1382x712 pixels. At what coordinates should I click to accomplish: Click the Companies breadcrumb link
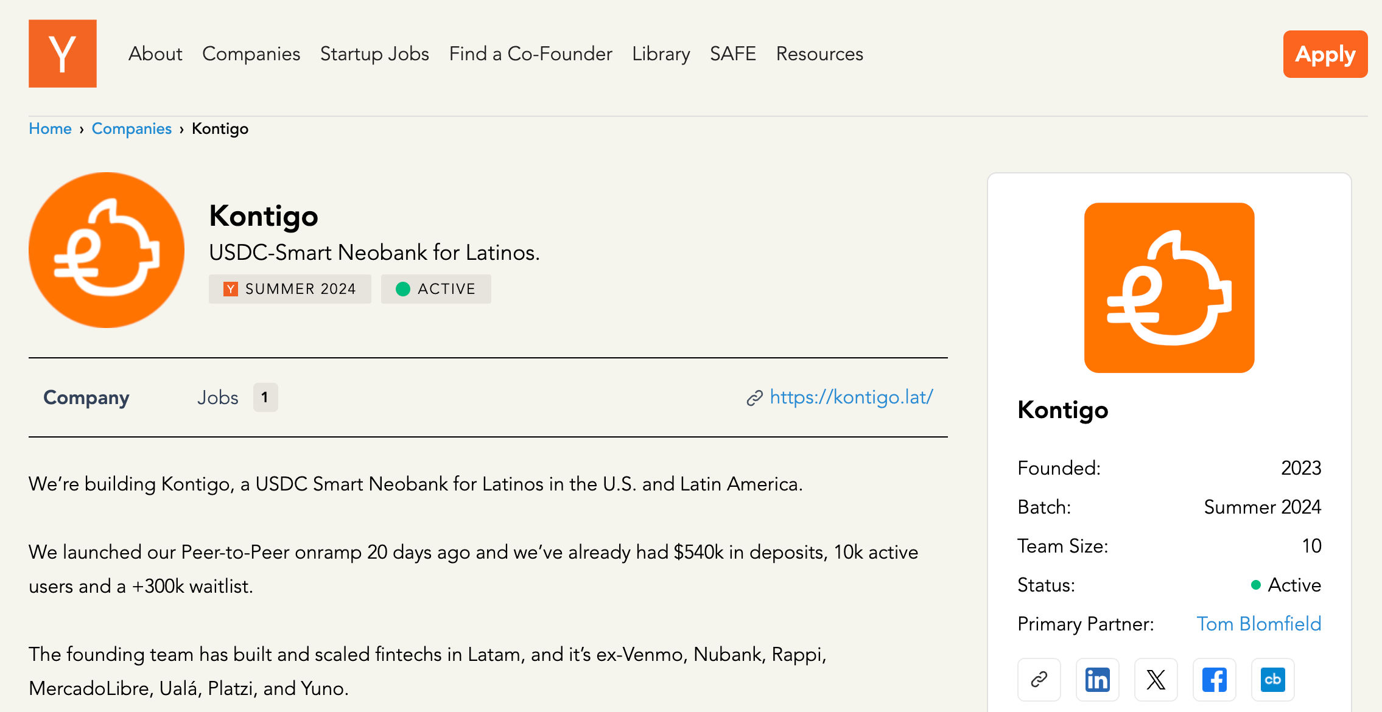tap(132, 129)
